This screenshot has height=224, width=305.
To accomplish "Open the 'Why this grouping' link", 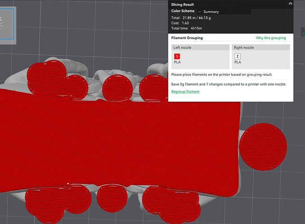I will [271, 38].
